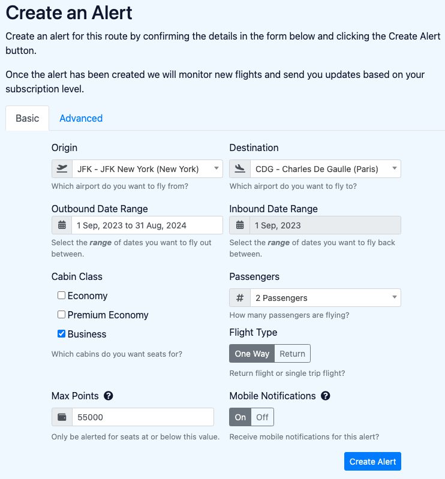Uncheck the Business cabin checkbox
The image size is (445, 479).
pyautogui.click(x=61, y=334)
